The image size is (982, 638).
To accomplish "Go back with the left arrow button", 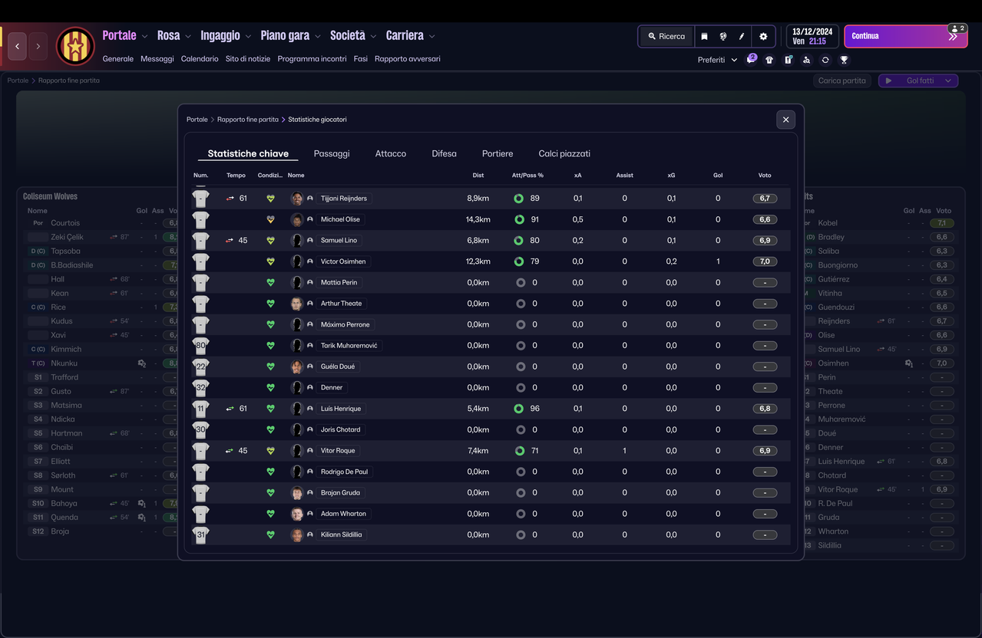I will (x=18, y=46).
